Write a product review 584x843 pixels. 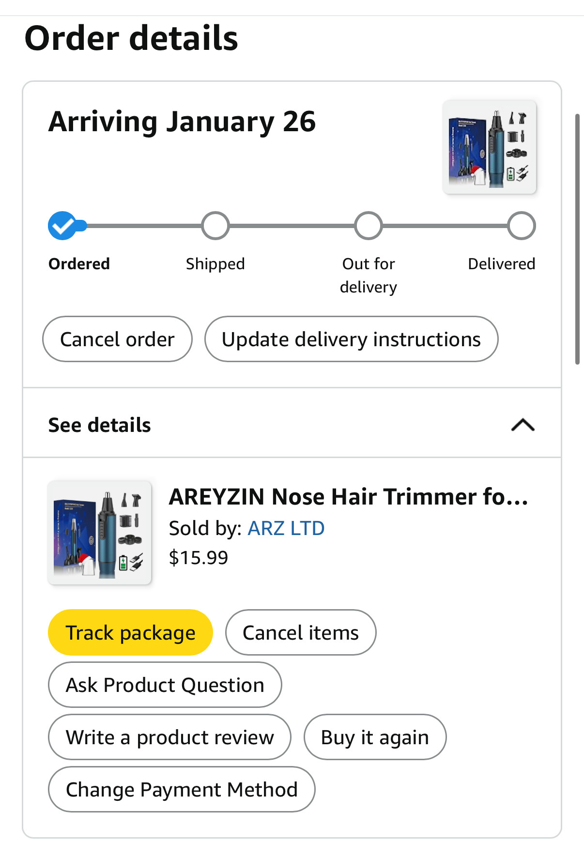170,737
